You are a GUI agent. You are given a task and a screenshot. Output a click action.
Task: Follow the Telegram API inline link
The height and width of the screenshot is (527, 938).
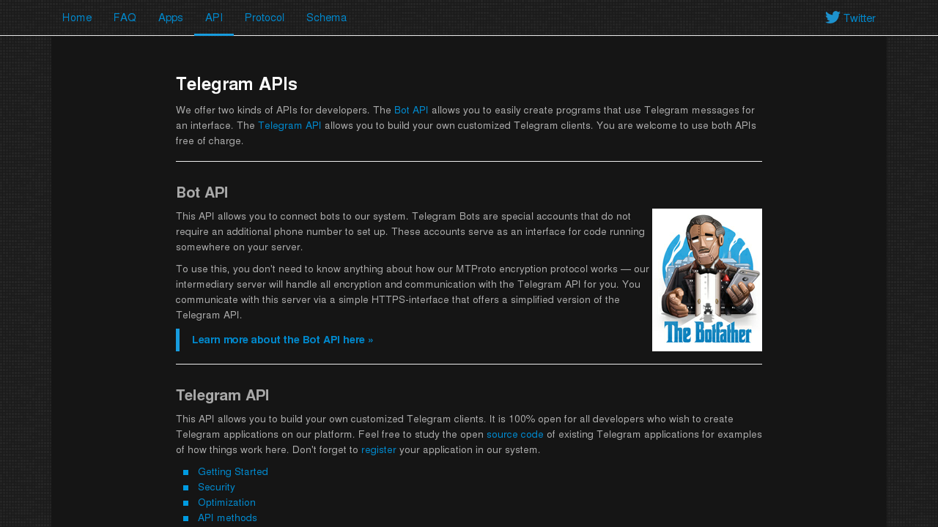[x=289, y=126]
